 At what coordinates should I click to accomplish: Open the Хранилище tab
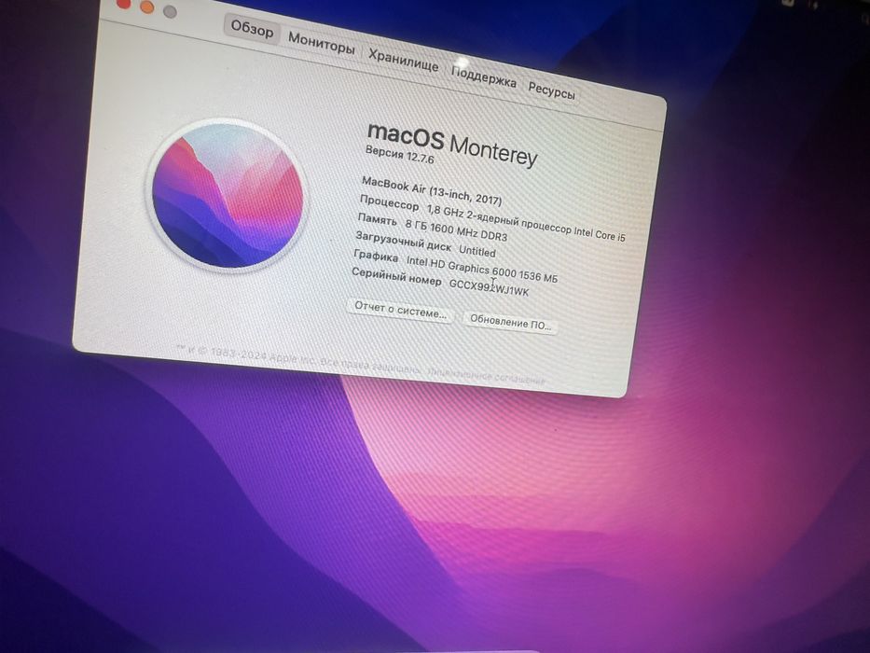click(x=404, y=60)
